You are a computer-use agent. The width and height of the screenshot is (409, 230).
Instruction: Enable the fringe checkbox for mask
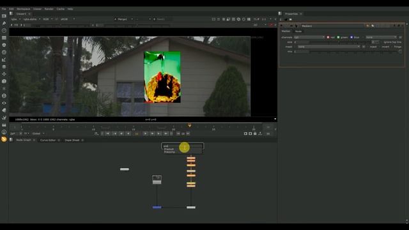(x=392, y=47)
